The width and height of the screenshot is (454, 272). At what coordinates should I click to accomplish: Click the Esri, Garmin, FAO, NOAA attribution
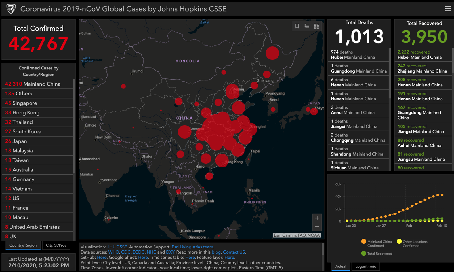click(x=297, y=235)
